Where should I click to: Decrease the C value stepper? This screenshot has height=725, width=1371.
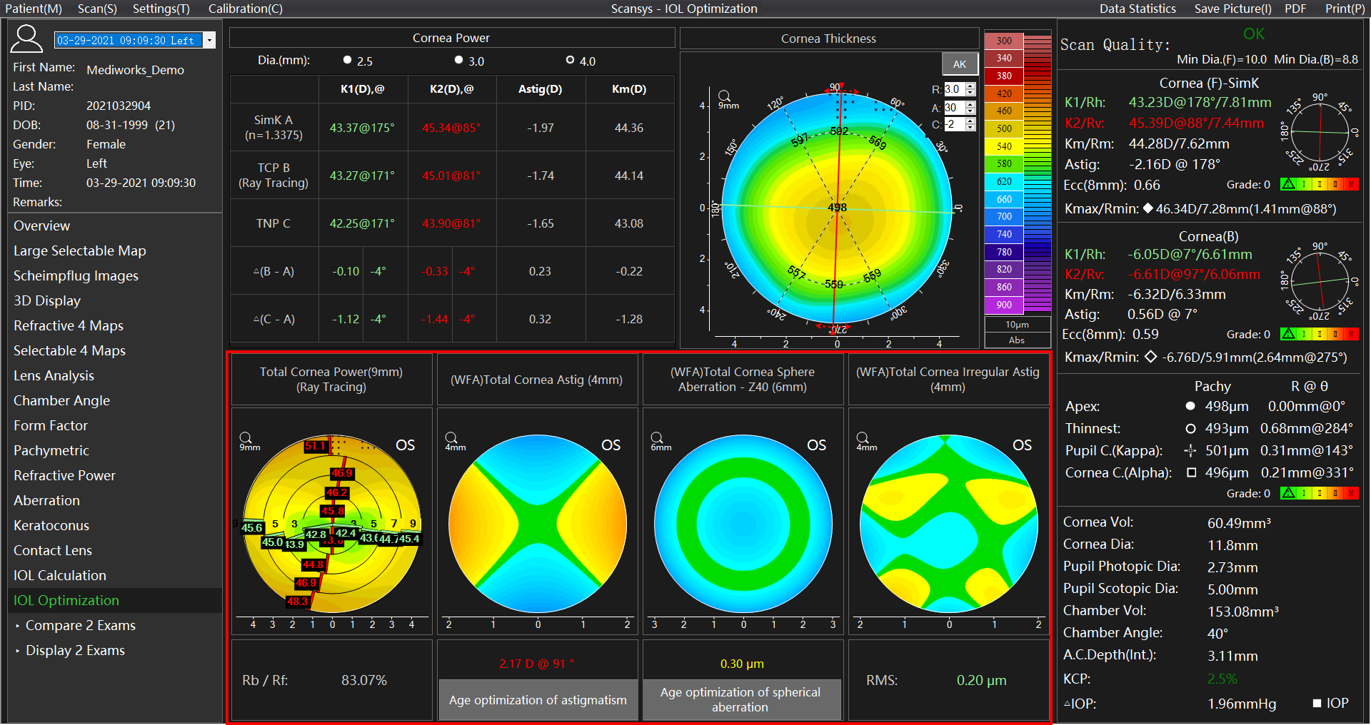tap(970, 127)
